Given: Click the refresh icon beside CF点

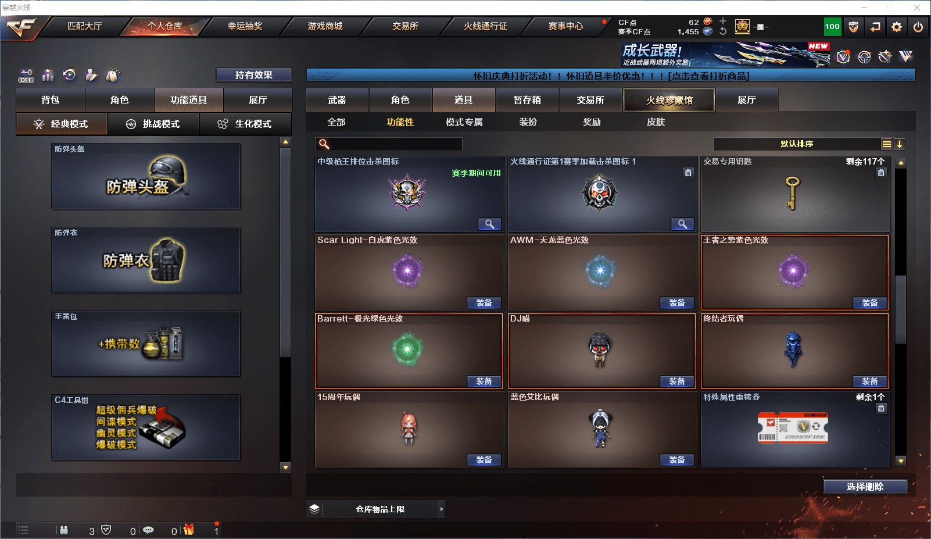Looking at the screenshot, I should [x=723, y=31].
